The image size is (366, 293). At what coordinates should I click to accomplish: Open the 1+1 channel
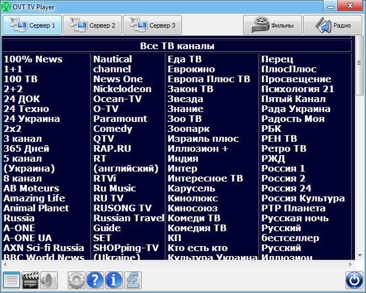pyautogui.click(x=13, y=69)
